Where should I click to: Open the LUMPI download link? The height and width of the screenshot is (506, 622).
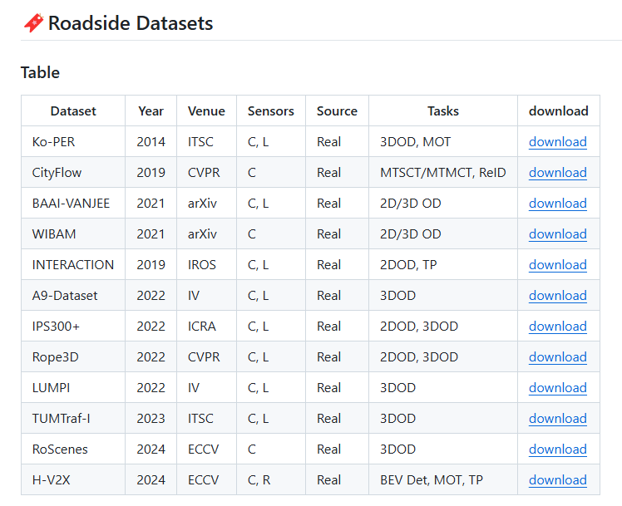[558, 388]
